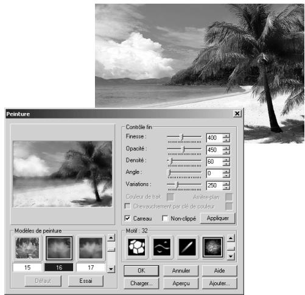Select the wavy stroke brush pattern
The width and height of the screenshot is (305, 295).
pos(162,247)
